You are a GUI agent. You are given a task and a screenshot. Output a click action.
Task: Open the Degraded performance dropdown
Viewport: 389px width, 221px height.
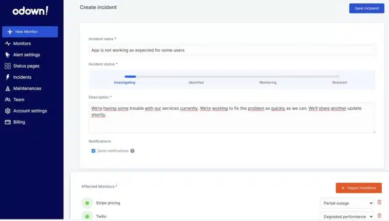[347, 217]
